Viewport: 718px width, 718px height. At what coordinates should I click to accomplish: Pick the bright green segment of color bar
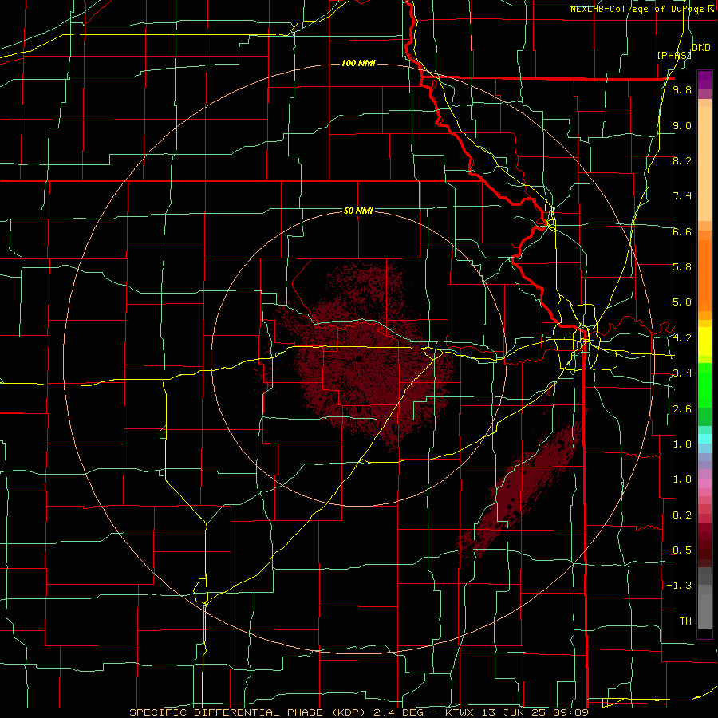(704, 385)
